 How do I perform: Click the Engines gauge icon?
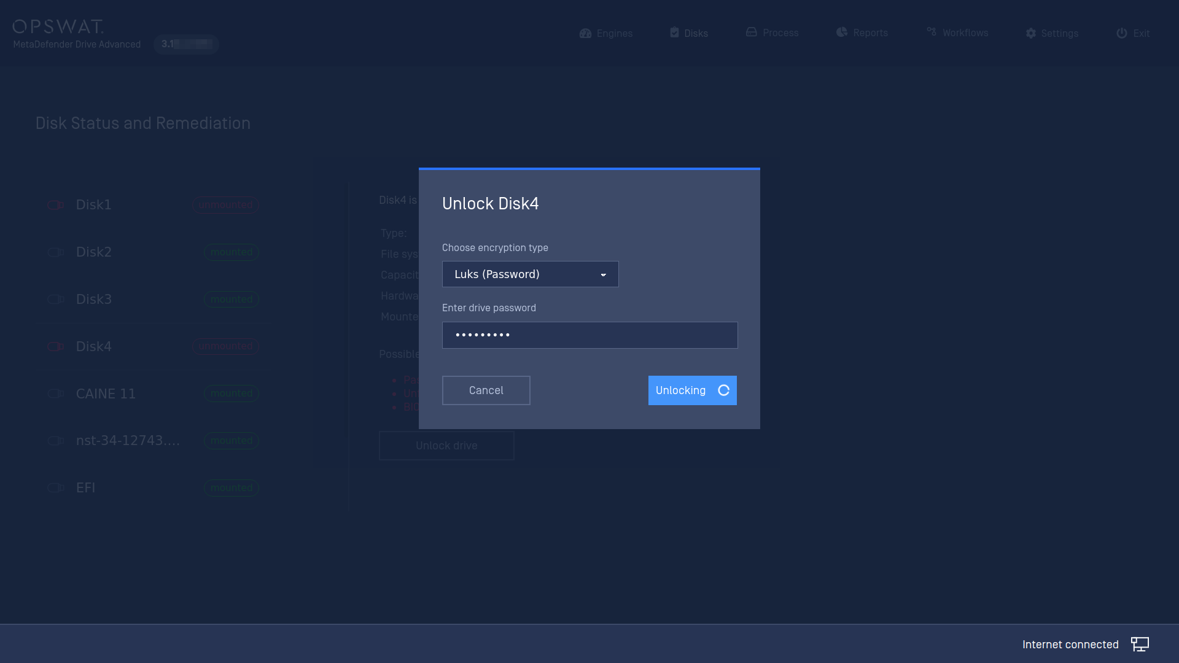tap(585, 33)
